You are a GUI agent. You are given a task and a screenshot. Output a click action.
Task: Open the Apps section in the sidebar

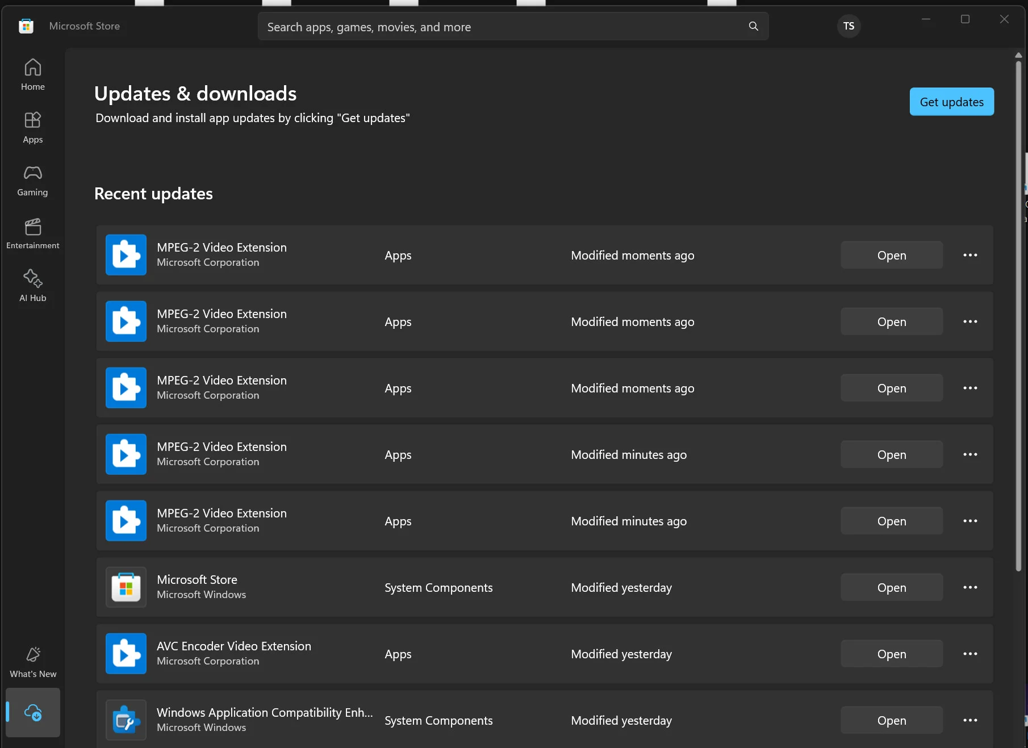coord(33,128)
